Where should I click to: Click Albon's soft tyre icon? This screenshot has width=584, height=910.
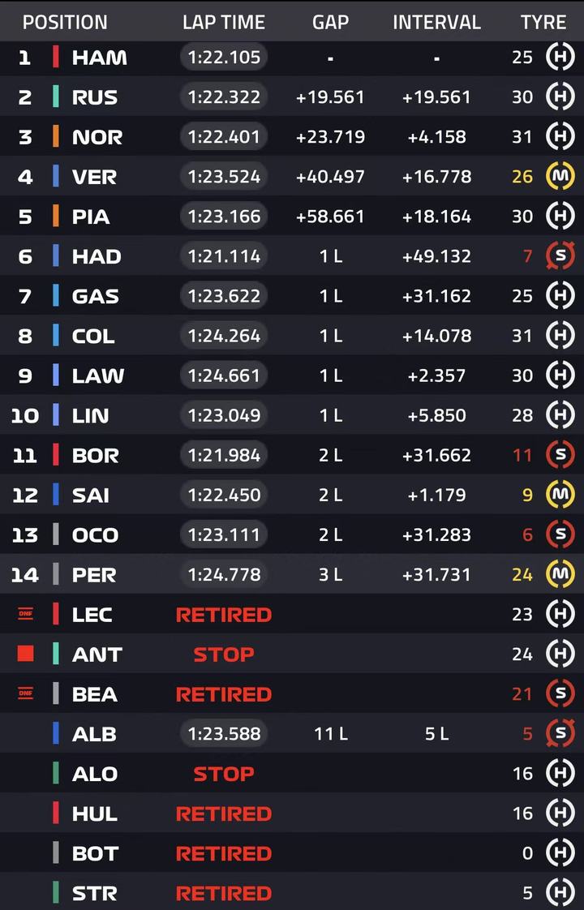pos(560,733)
